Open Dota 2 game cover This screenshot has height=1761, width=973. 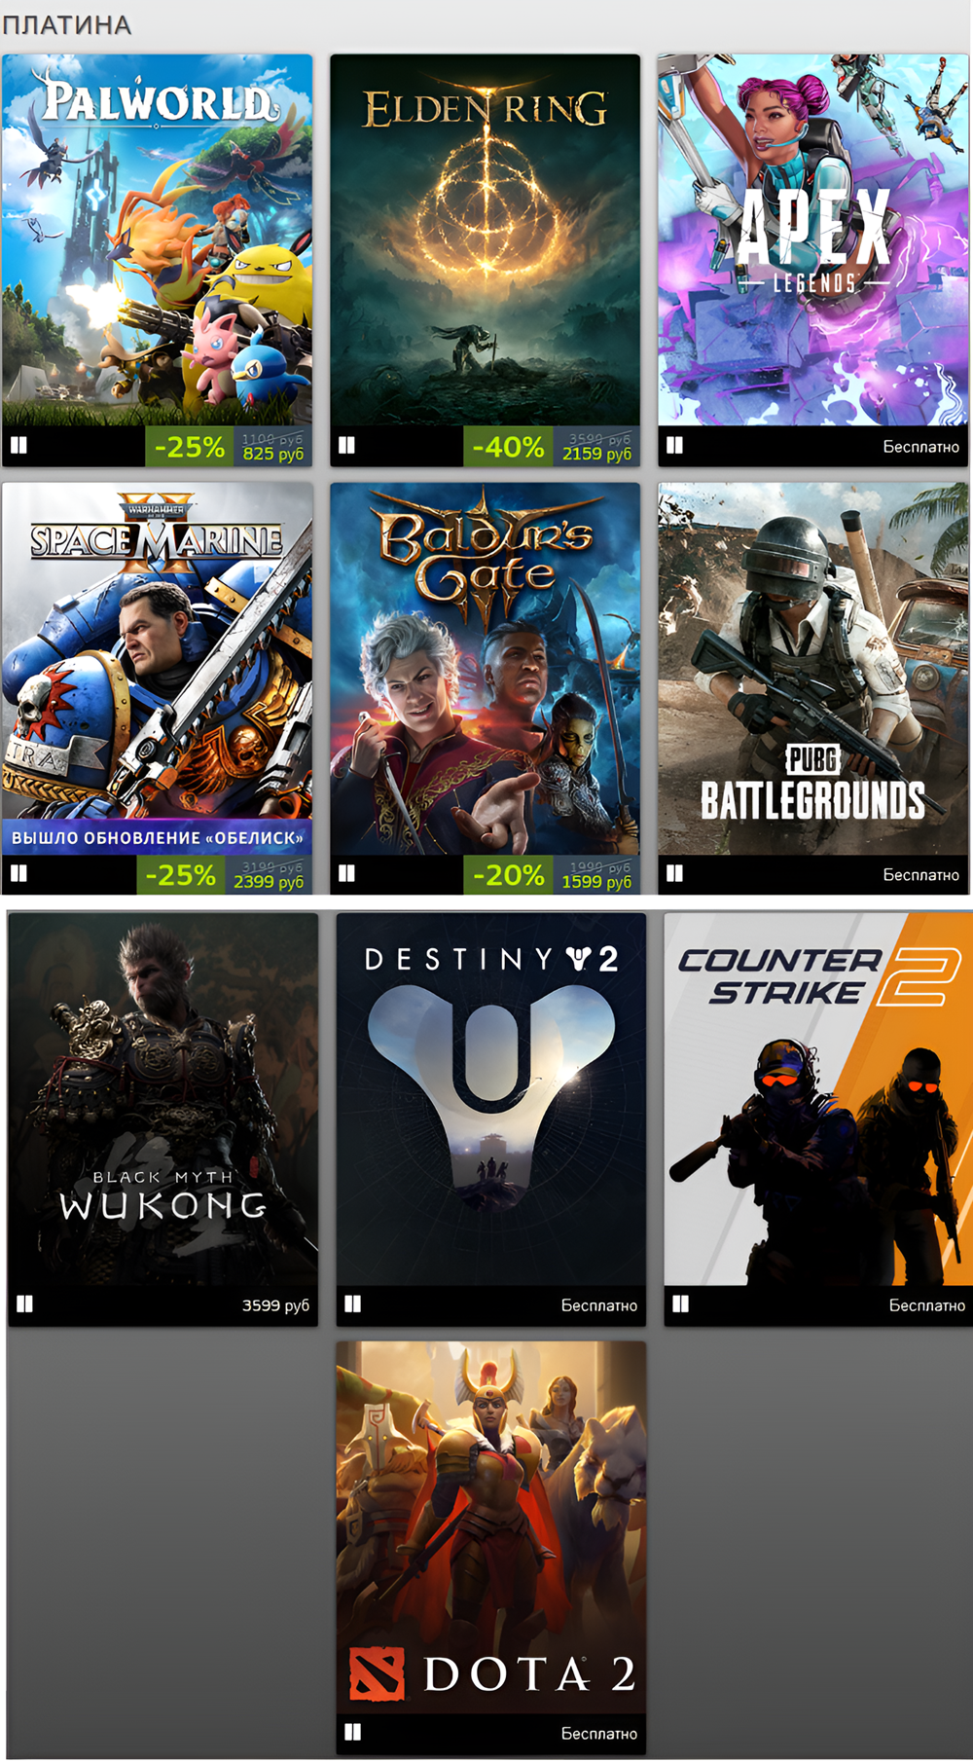491,1527
